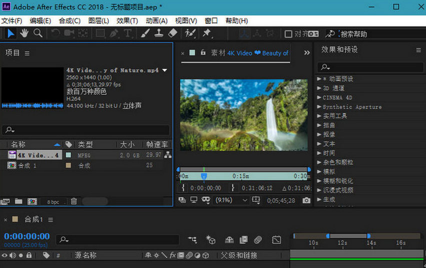
Task: Click the video eye column header
Action: click(4, 255)
